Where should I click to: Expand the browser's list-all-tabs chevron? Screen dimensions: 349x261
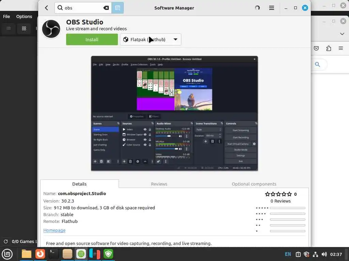(342, 34)
